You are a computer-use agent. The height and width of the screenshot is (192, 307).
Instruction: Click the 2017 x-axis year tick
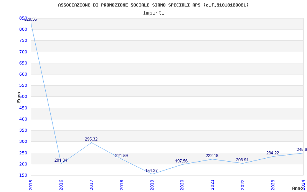click(x=91, y=184)
